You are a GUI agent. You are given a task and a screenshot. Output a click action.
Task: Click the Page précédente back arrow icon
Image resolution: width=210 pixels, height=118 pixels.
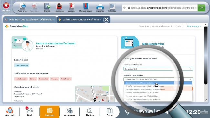[23, 6]
